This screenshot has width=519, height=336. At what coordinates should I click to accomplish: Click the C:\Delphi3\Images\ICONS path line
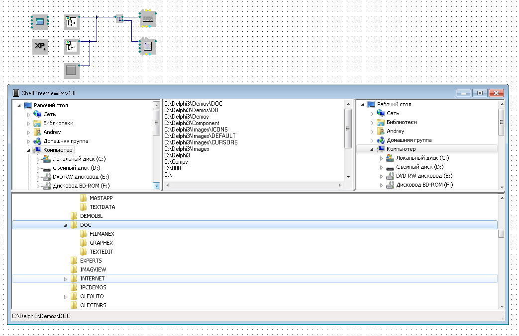196,130
